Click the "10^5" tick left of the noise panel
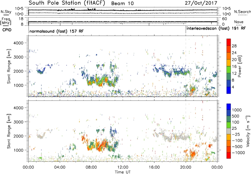This screenshot has height=174, width=251. point(19,9)
